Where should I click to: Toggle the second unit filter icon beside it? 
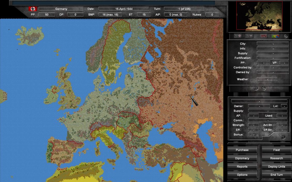tap(249, 36)
